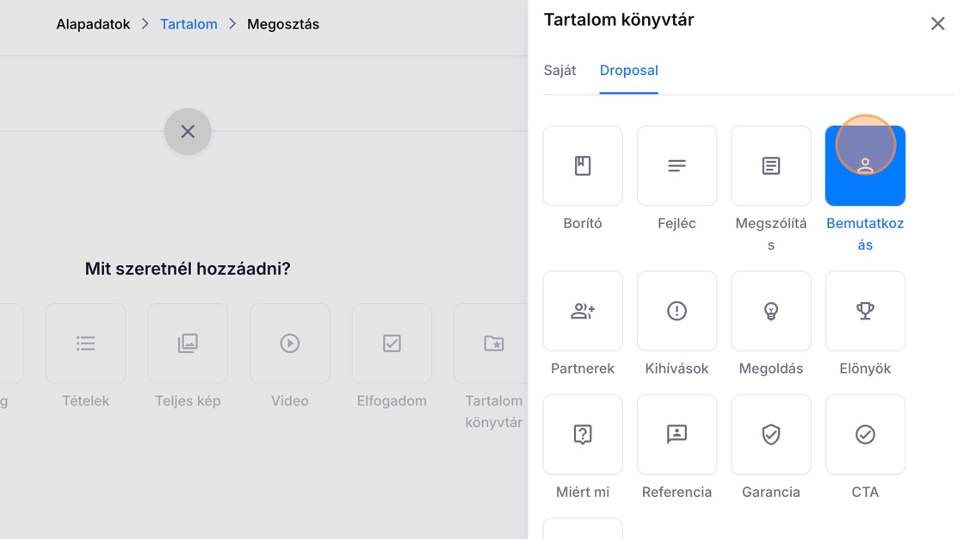Choose the Fejléc header block

click(677, 166)
